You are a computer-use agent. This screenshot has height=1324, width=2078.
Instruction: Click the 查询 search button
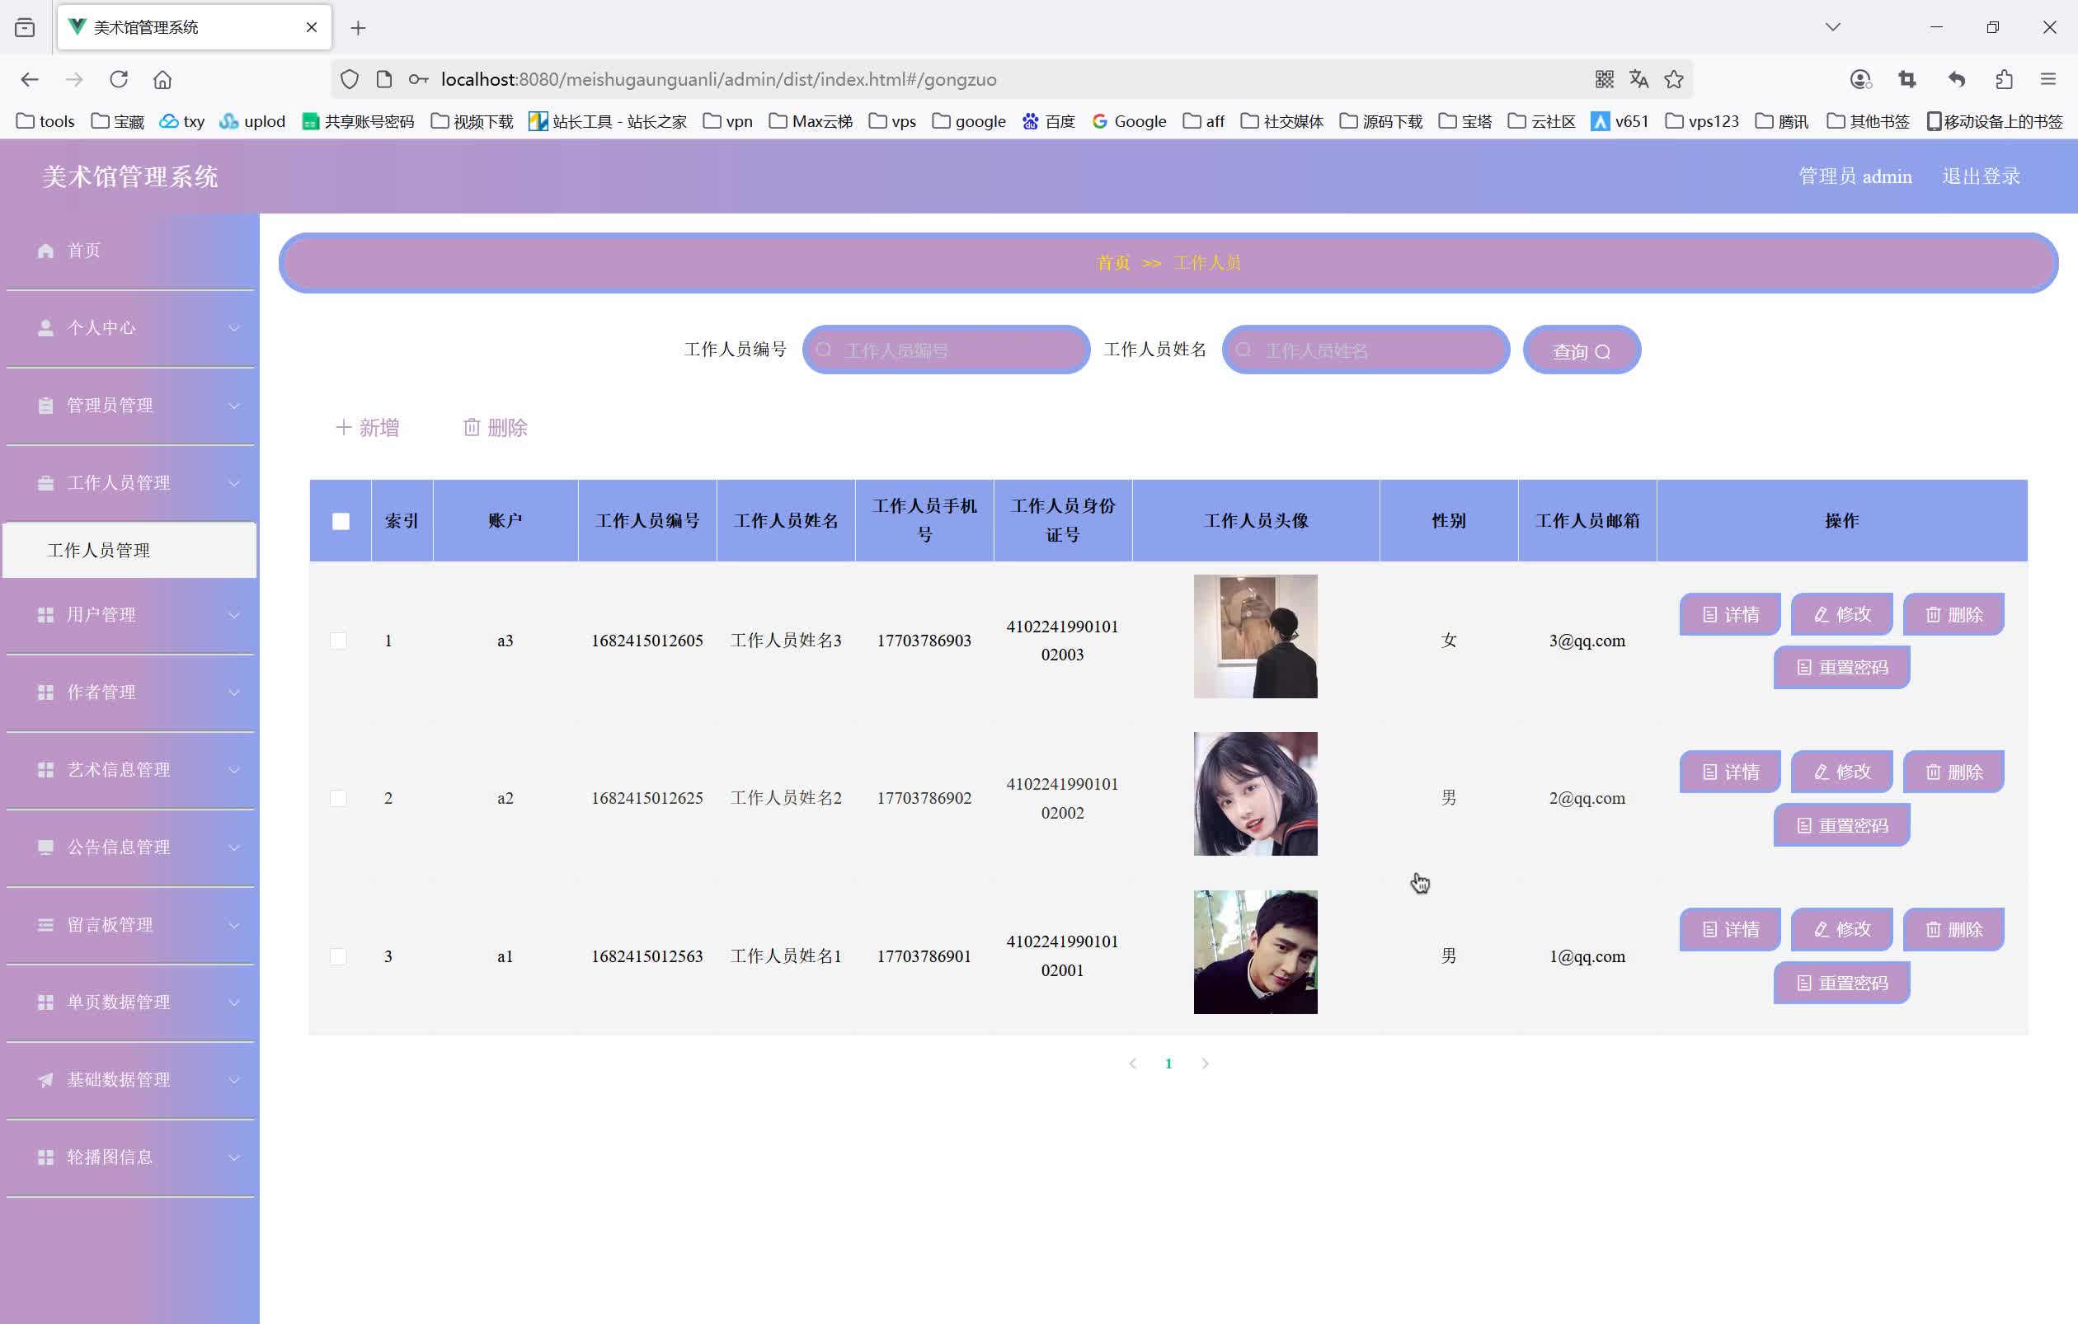(x=1582, y=350)
